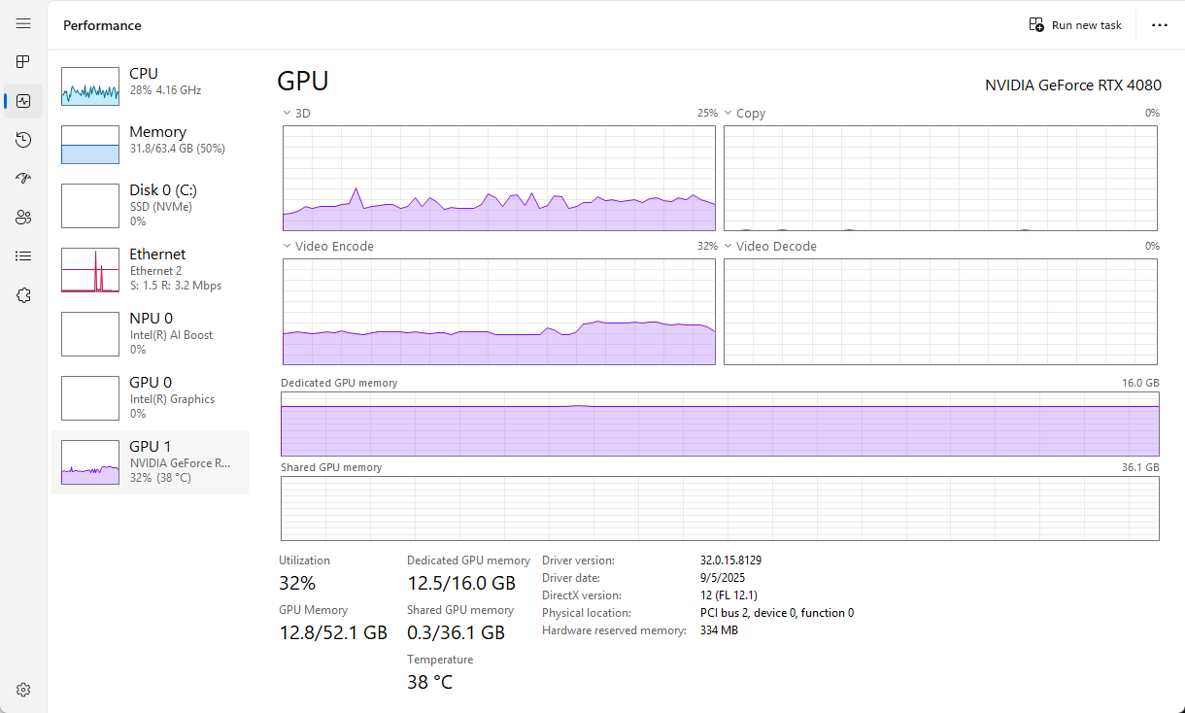Open the Services page icon
This screenshot has width=1185, height=713.
[x=23, y=295]
